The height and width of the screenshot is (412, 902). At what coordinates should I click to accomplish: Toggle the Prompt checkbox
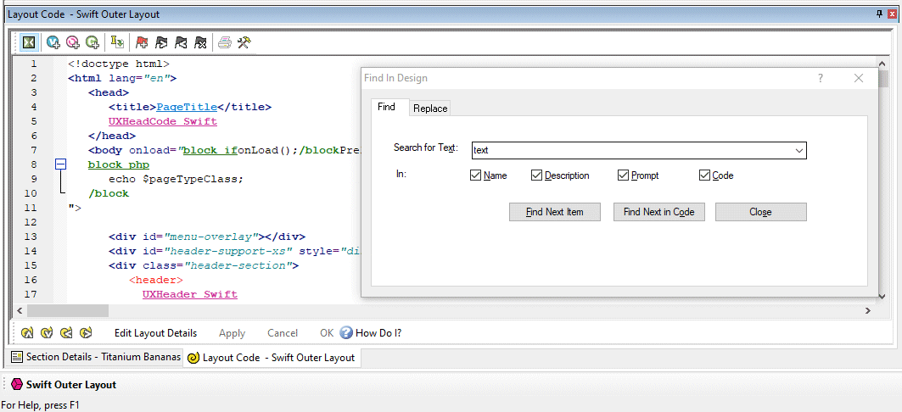point(623,175)
